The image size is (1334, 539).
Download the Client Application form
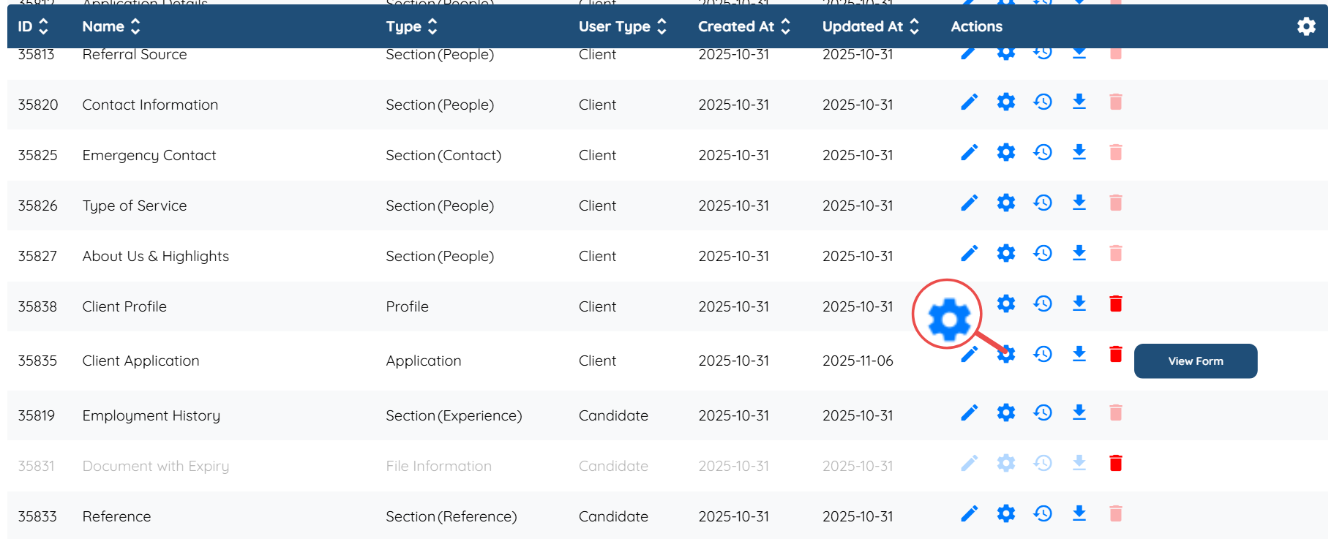[x=1079, y=354]
